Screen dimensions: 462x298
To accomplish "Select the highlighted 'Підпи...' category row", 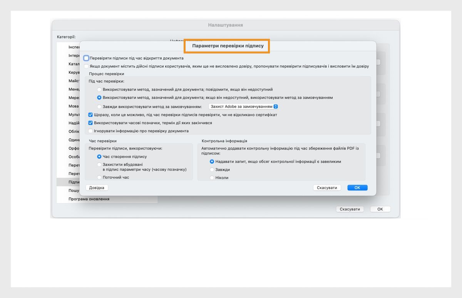I will pyautogui.click(x=68, y=182).
